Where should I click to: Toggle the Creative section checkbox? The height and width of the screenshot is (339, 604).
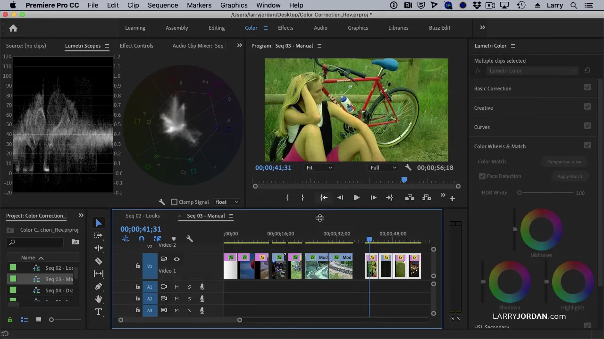click(587, 106)
